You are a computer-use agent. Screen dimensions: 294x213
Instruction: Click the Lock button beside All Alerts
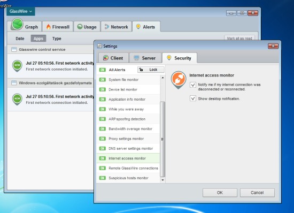151,70
